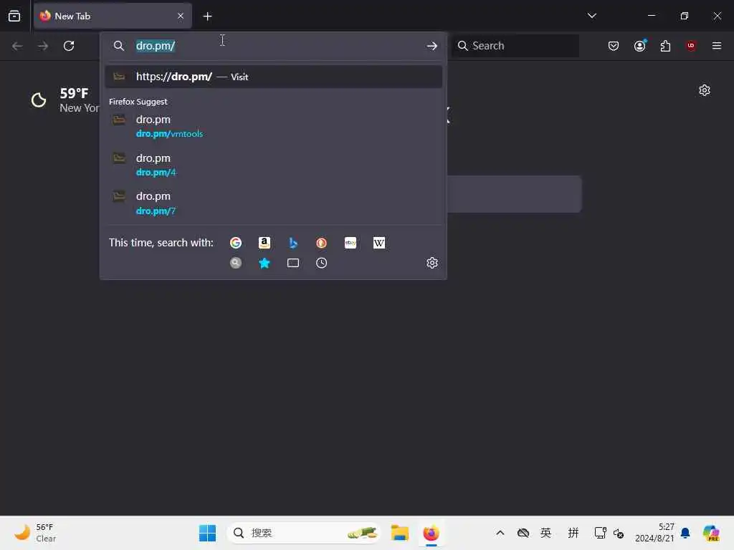Choose dro.pm/4 suggestion
The image size is (734, 550).
point(273,165)
